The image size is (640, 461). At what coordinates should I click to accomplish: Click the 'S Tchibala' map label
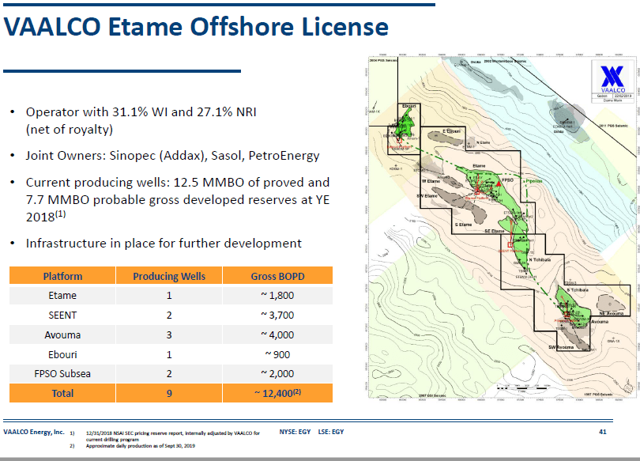(x=577, y=290)
